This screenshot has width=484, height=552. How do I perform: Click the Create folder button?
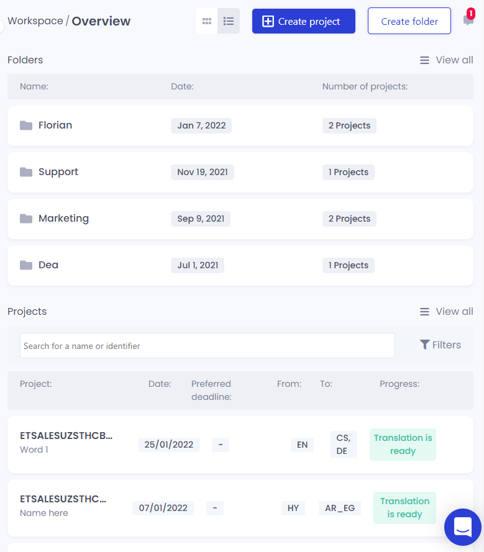point(409,21)
